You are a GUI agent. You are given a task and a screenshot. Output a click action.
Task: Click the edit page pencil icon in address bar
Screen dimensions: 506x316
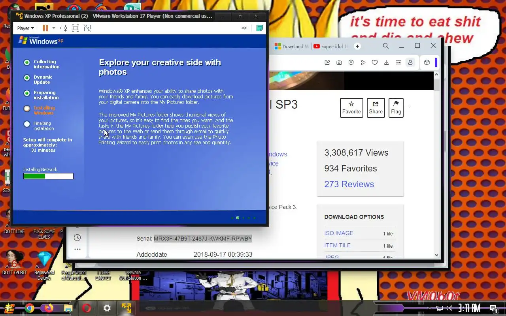click(x=327, y=62)
